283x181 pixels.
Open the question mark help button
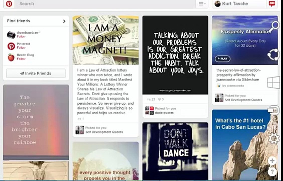(272, 172)
